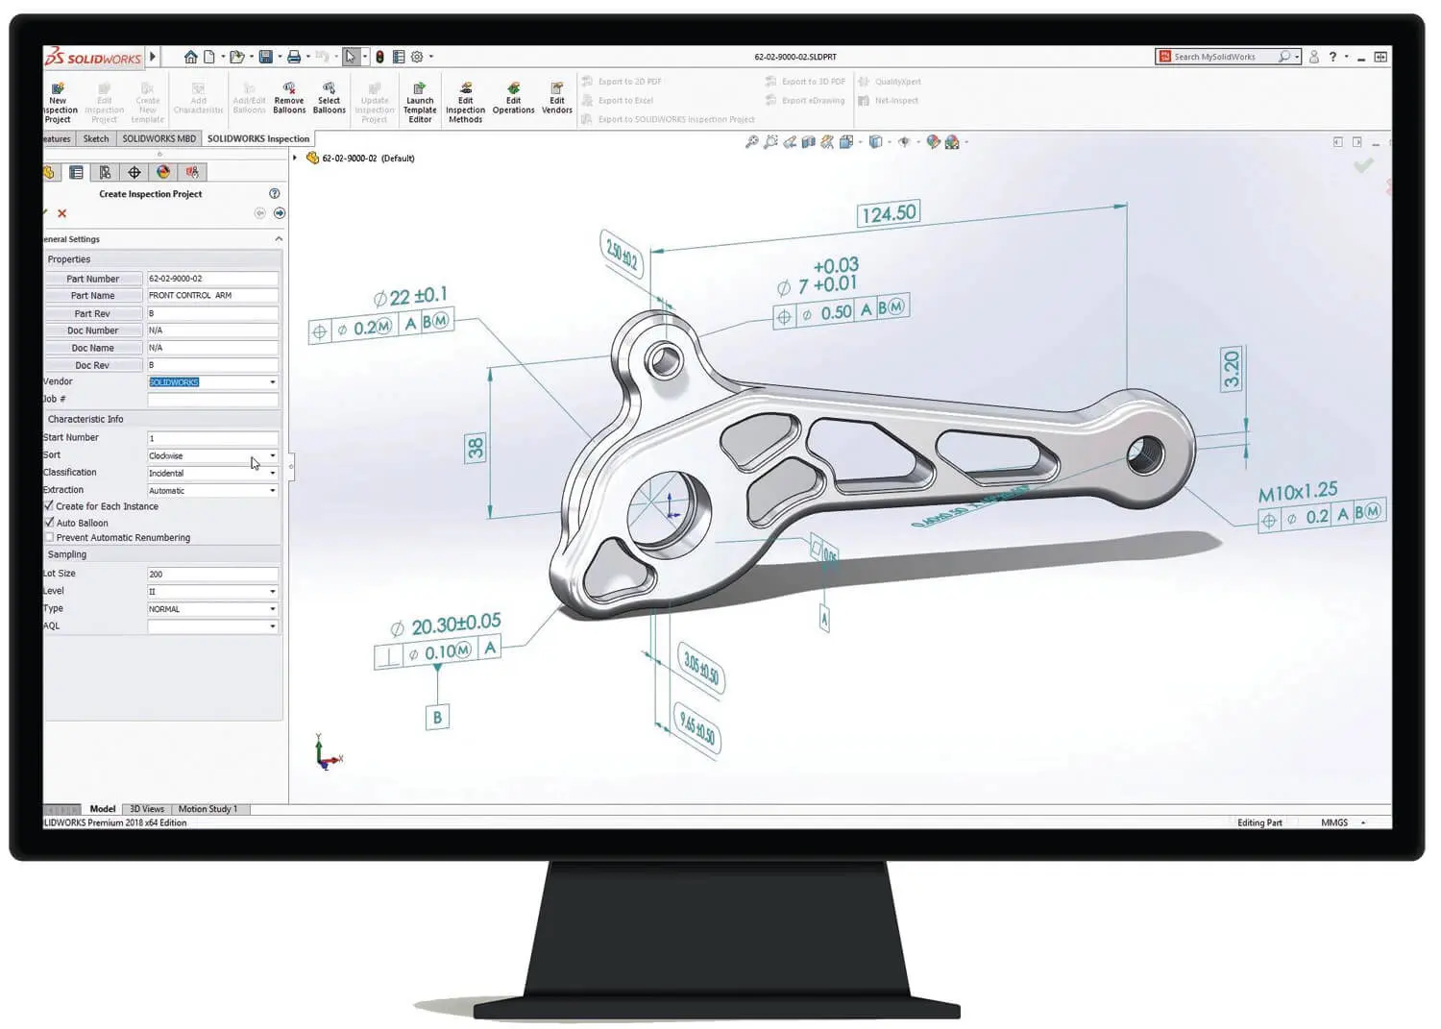Open the DimXpertManager crosshair tab icon

click(x=134, y=173)
